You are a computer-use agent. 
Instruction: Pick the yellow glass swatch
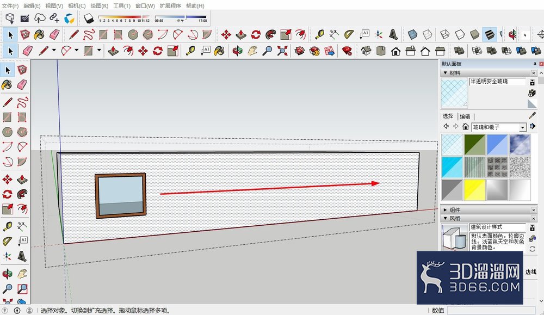pyautogui.click(x=474, y=190)
